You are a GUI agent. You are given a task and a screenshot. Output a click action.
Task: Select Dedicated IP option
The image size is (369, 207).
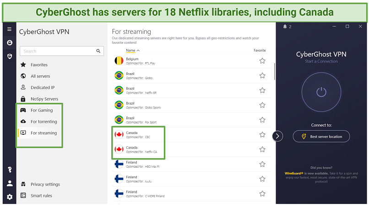[x=43, y=87]
